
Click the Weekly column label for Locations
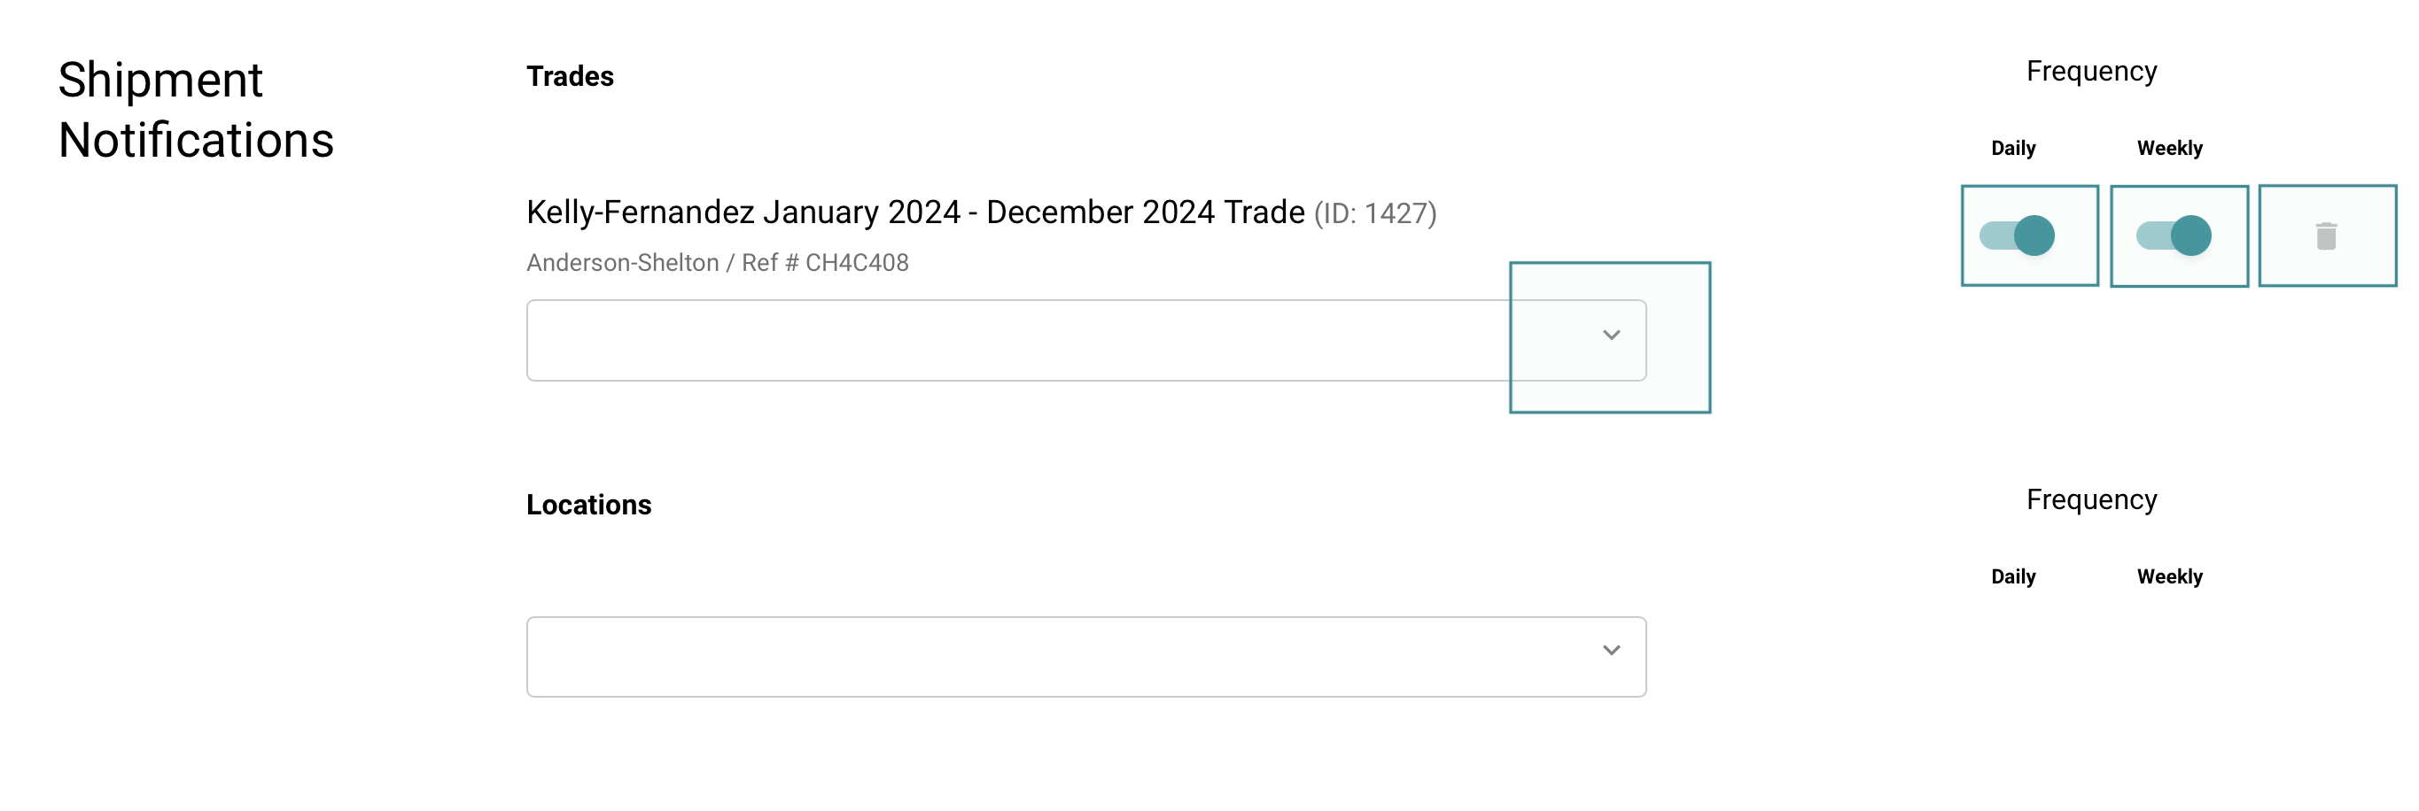pyautogui.click(x=2169, y=576)
